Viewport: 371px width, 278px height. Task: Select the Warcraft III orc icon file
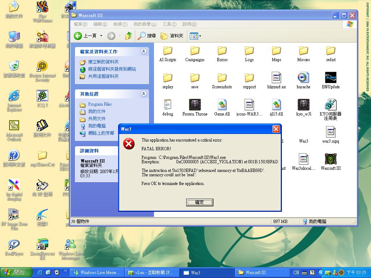(330, 159)
